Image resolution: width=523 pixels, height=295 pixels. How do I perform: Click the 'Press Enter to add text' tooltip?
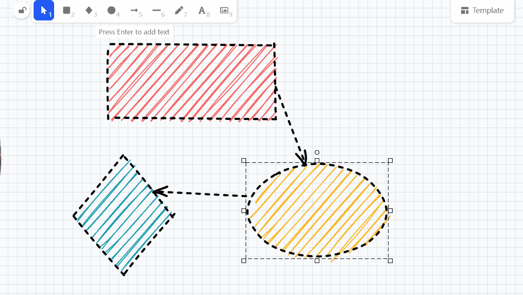click(134, 32)
